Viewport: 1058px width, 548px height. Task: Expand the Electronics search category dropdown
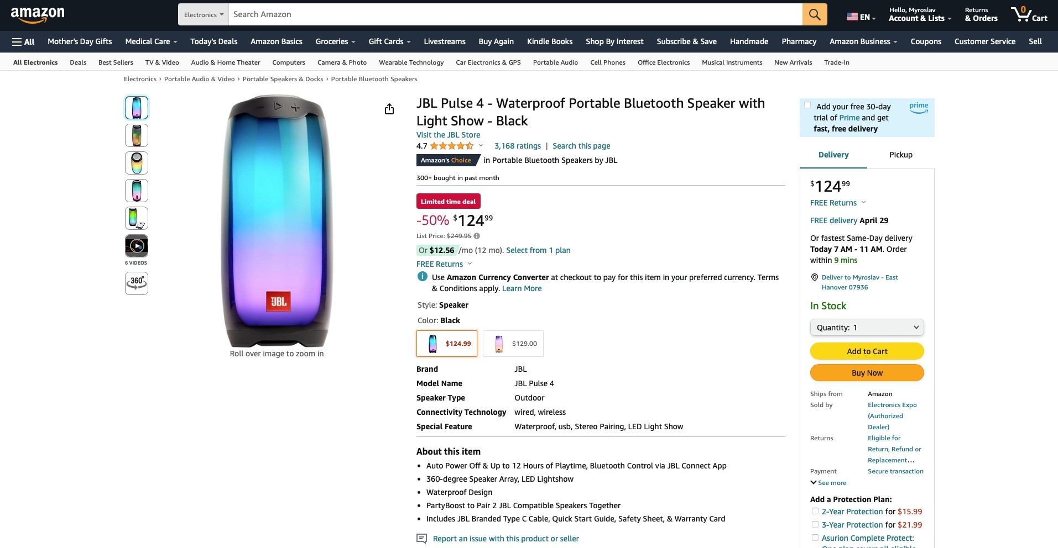point(204,15)
